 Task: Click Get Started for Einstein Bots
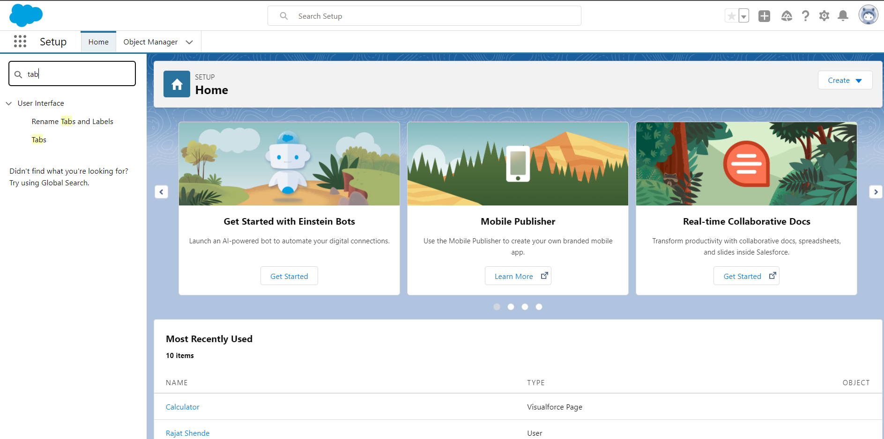(x=289, y=276)
